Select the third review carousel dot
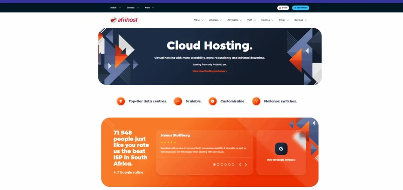403x190 pixels. click(222, 164)
